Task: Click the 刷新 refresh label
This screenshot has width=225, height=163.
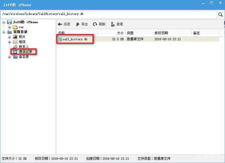Action: [102, 24]
